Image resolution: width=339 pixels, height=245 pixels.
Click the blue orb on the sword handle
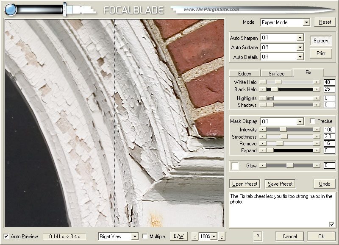point(10,10)
